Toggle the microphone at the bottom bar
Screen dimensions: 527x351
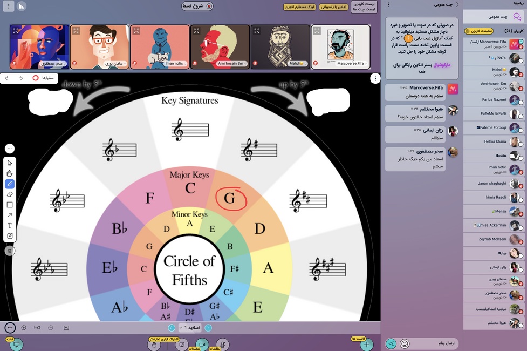222,344
